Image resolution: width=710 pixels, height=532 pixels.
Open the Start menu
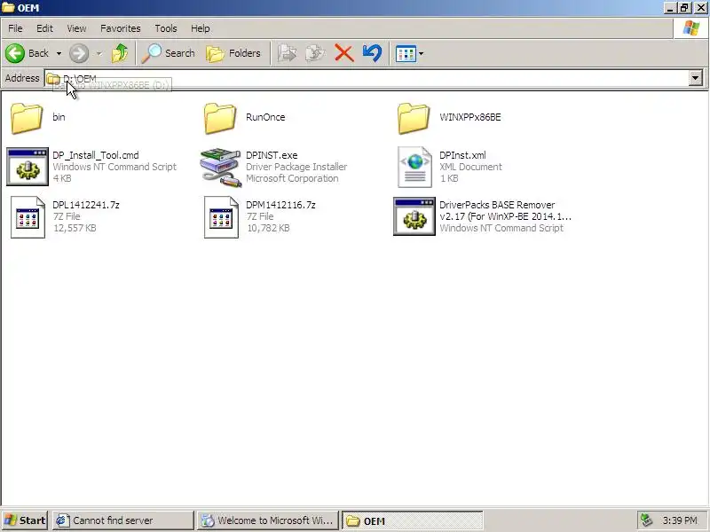pos(25,520)
